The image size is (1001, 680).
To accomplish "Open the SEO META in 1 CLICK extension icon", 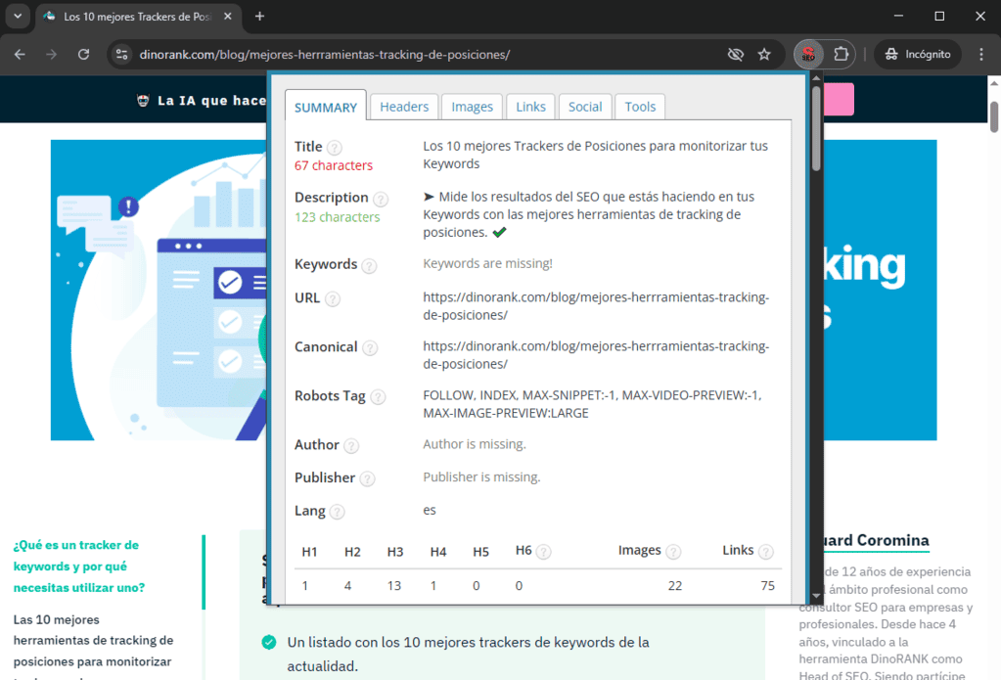I will 808,54.
